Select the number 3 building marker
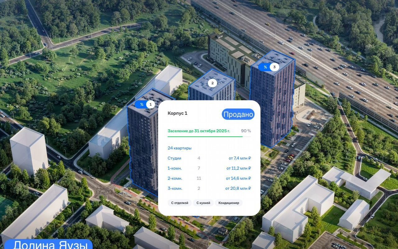398x249 pixels. 274,67
